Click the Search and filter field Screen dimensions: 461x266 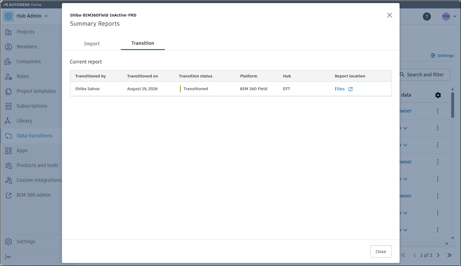click(424, 75)
